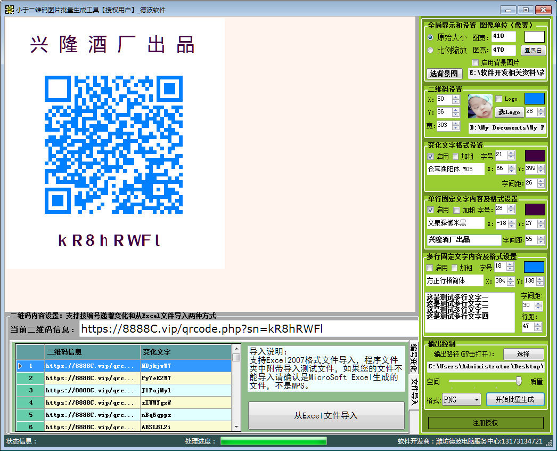557x451 pixels.
Task: Click the table scrollbar up arrow
Action: (x=236, y=349)
